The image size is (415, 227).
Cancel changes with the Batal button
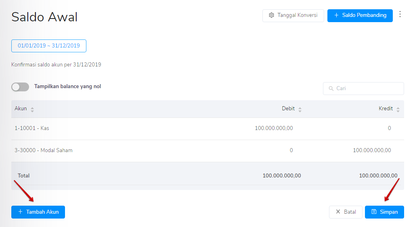click(346, 212)
